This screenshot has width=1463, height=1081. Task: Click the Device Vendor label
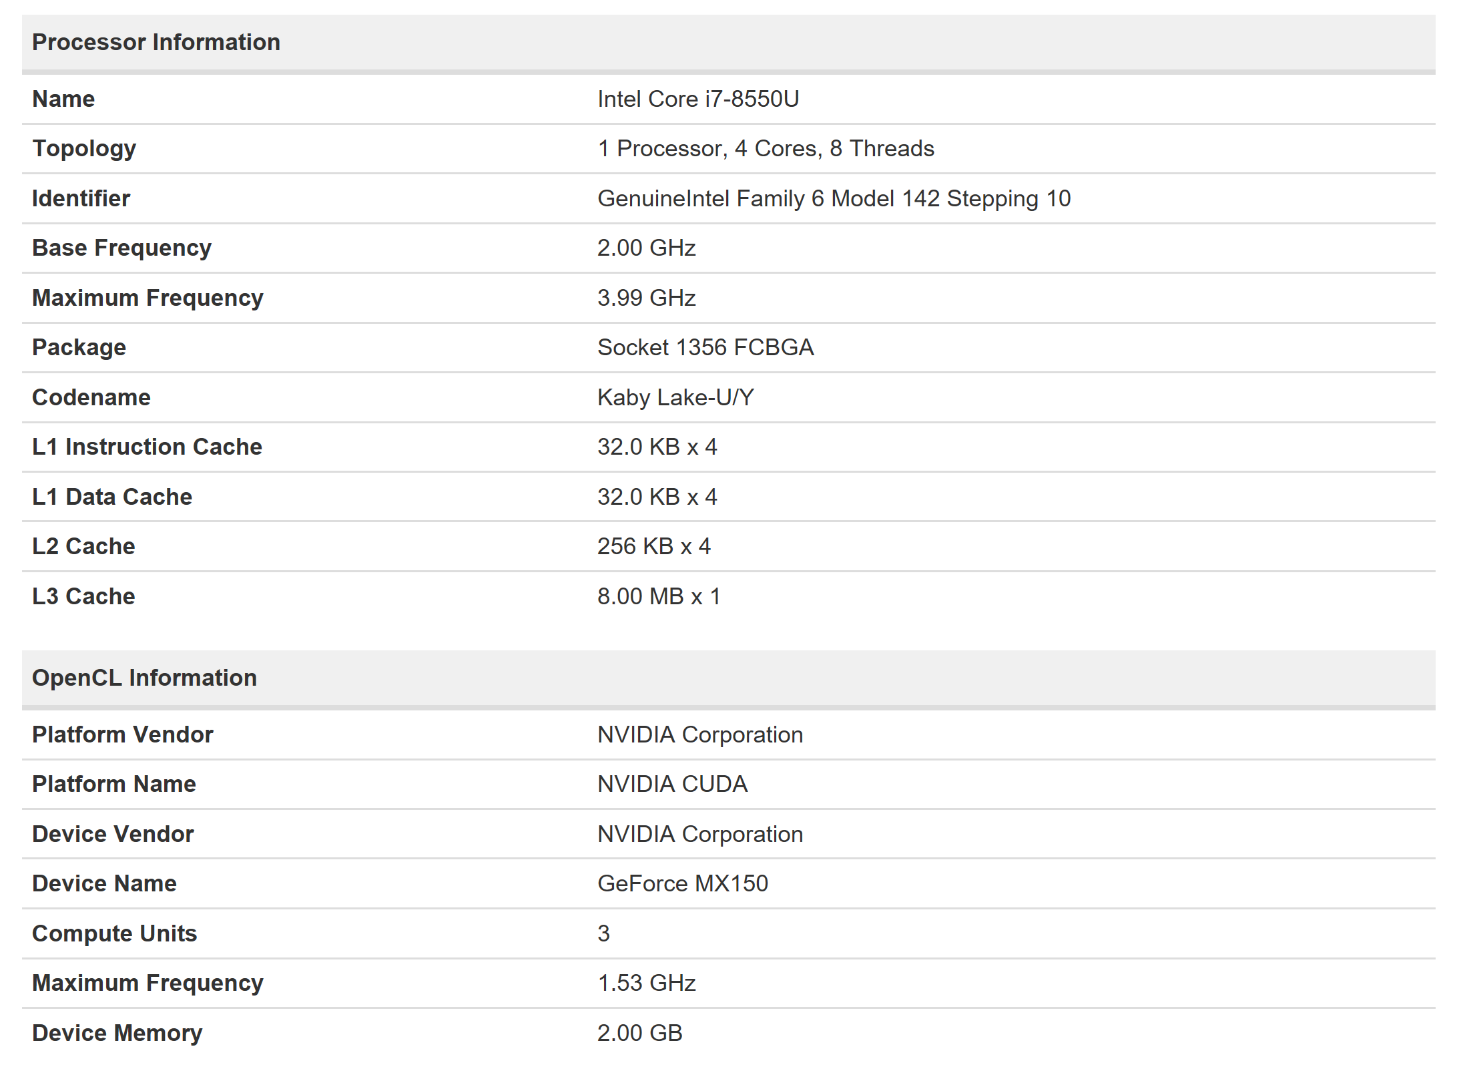pyautogui.click(x=113, y=834)
